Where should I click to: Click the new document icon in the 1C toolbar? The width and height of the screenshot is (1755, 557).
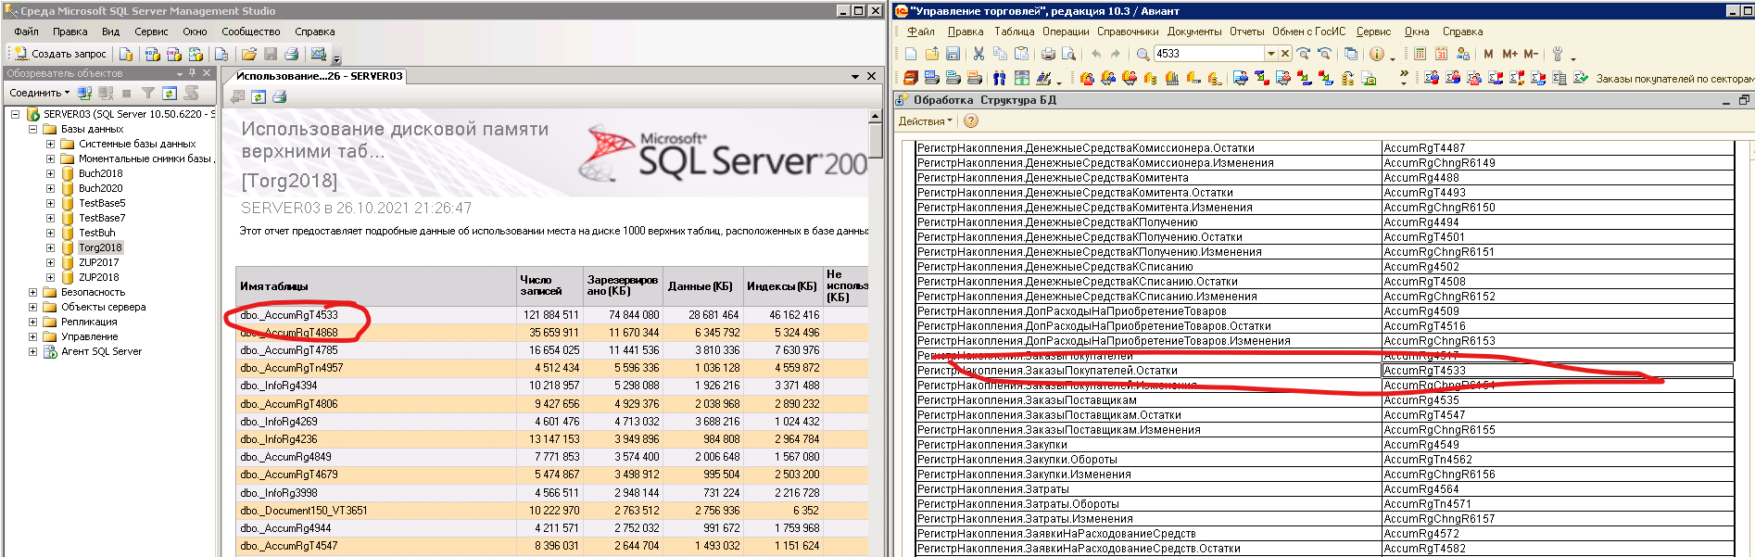pos(911,54)
